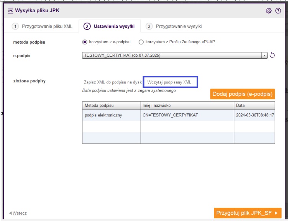Screen dimensions: 289x223
Task: Switch to 'Przygotowanie pliku XML' tab
Action: coord(42,26)
